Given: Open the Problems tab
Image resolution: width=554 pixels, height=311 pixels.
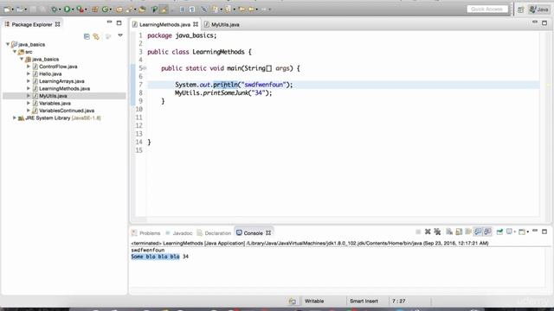Looking at the screenshot, I should (150, 233).
